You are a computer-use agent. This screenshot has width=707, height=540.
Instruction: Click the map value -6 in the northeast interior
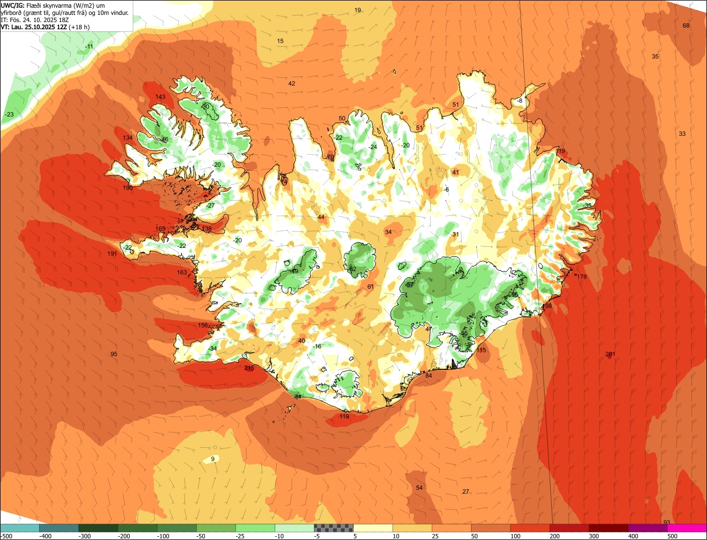(x=446, y=189)
